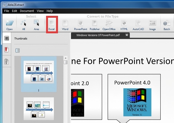Screen dimensions: 174x123
Task: Click the Thumbnails panel heading
Action: 21,39
